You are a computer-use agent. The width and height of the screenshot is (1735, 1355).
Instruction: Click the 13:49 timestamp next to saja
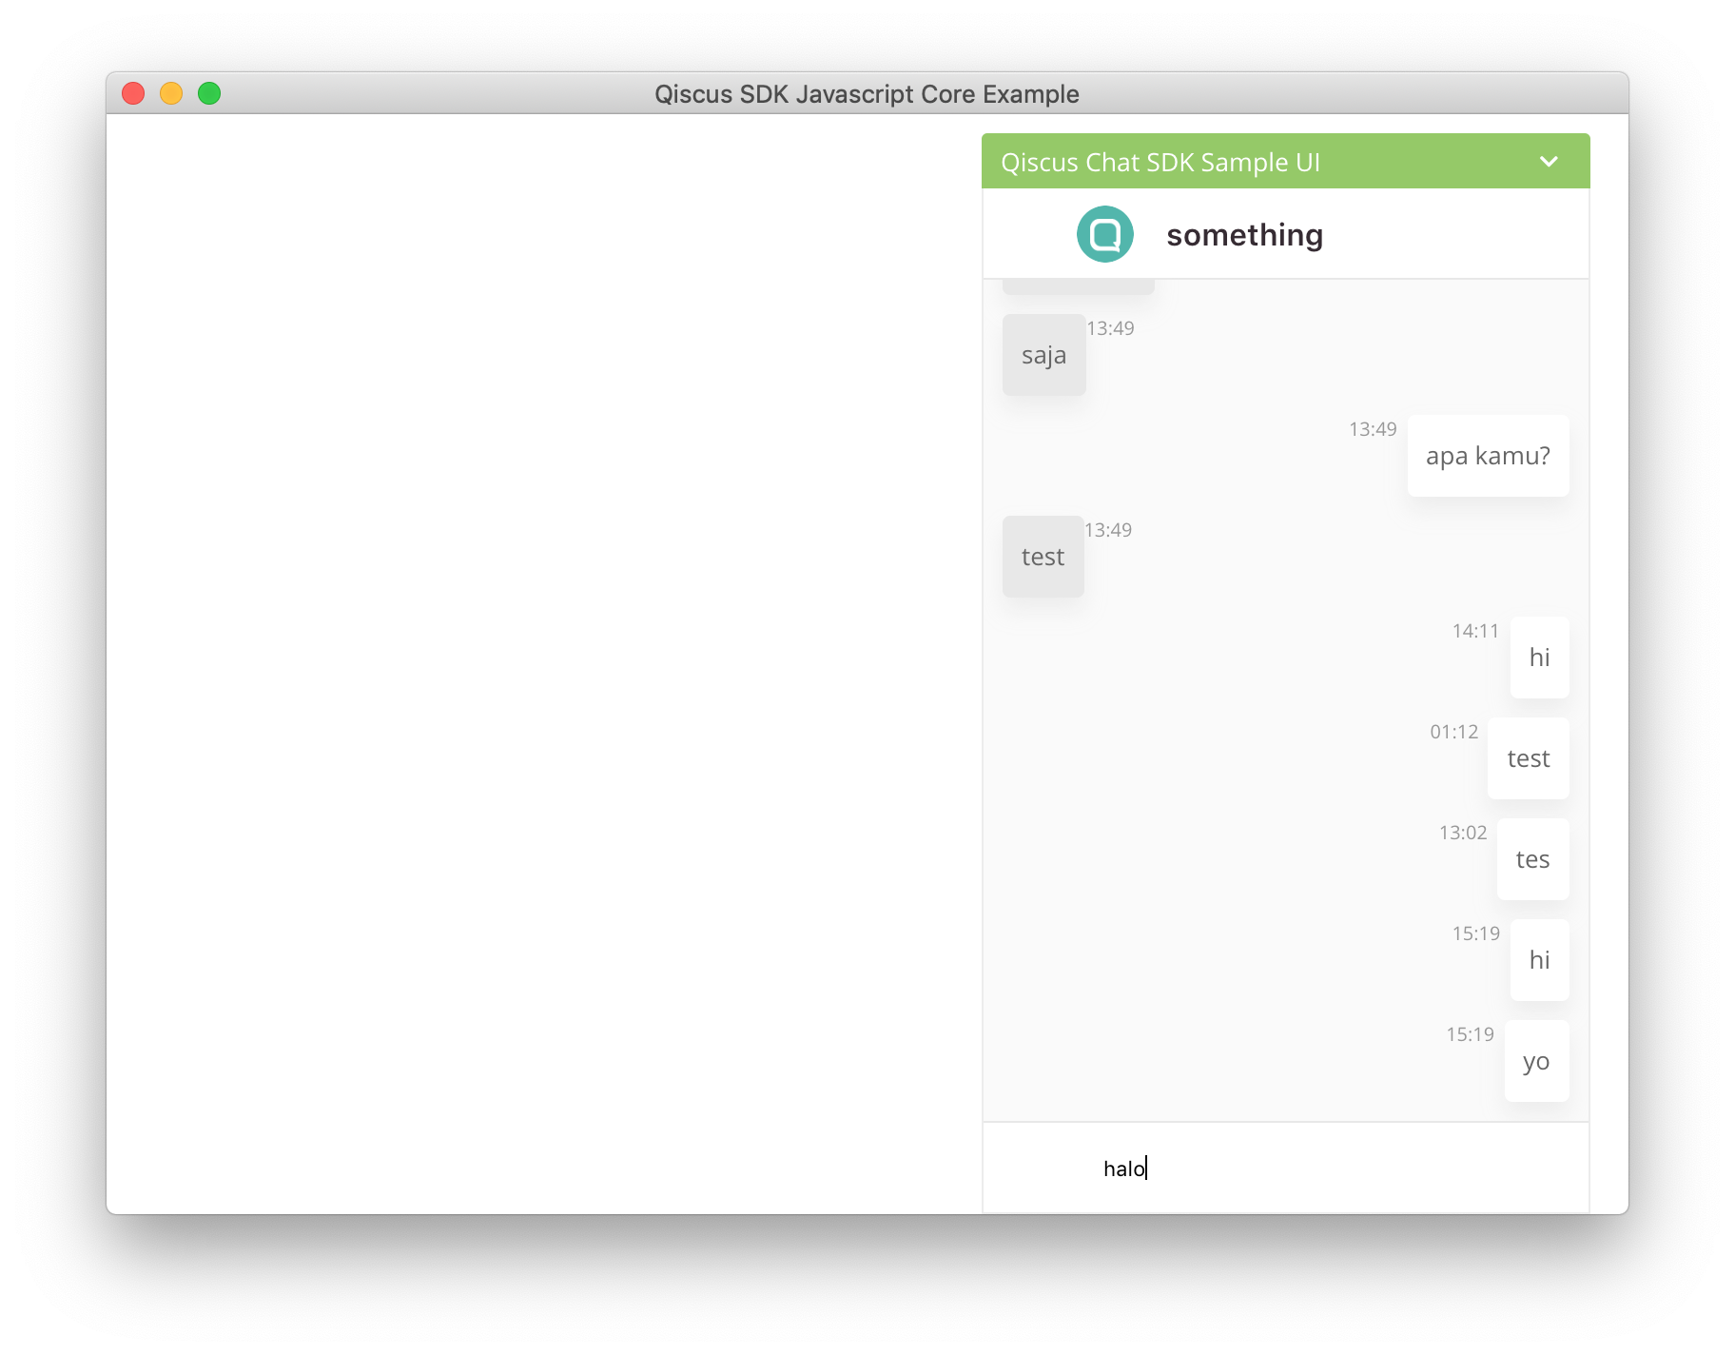coord(1110,328)
